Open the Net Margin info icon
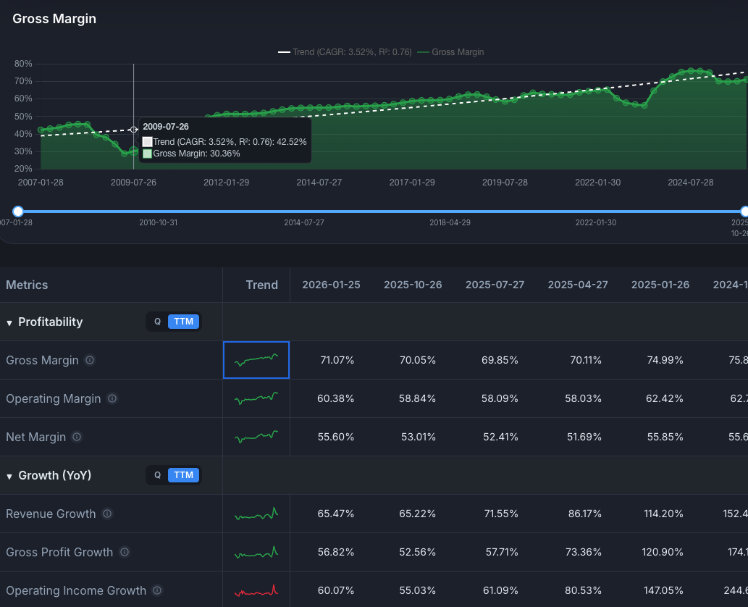 pos(77,437)
